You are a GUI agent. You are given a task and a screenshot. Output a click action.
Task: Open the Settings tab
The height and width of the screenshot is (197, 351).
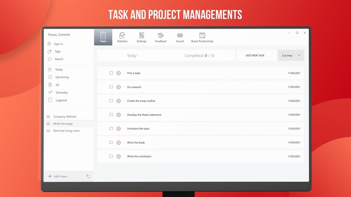tap(142, 37)
